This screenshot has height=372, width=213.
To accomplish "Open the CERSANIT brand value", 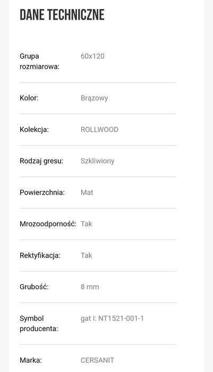I will tap(97, 360).
